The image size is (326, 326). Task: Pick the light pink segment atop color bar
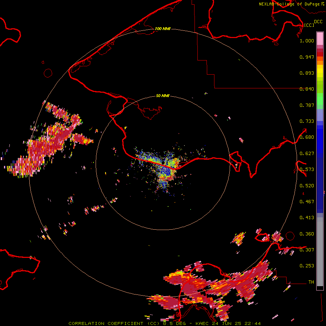[x=320, y=38]
